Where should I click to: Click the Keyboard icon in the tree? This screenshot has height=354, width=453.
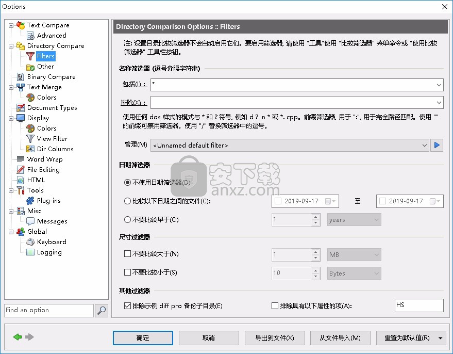click(x=30, y=242)
